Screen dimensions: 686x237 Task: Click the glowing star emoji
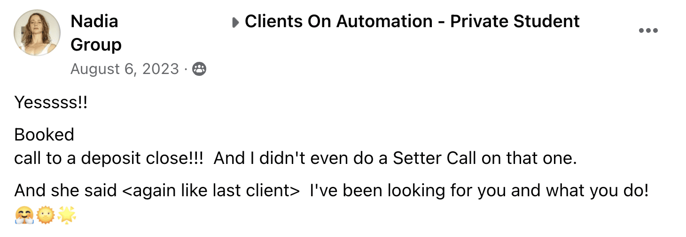click(x=66, y=216)
